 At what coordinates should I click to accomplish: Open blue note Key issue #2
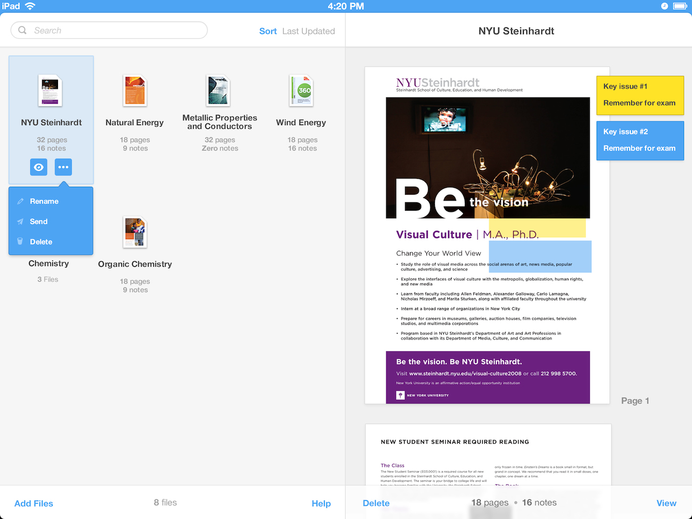[640, 141]
